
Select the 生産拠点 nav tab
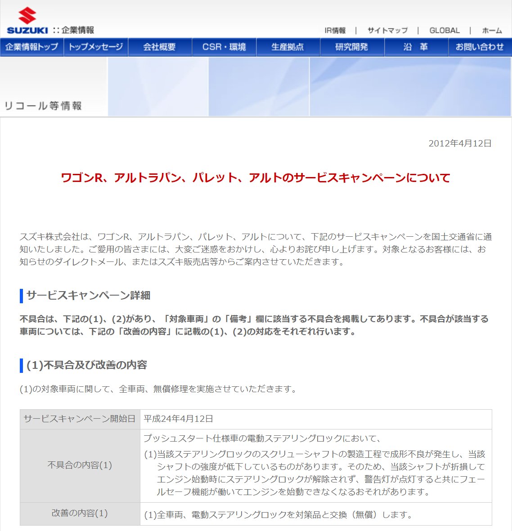[288, 47]
